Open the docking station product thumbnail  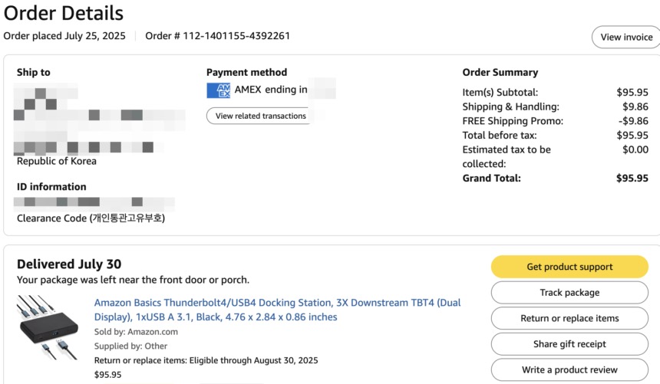[48, 327]
